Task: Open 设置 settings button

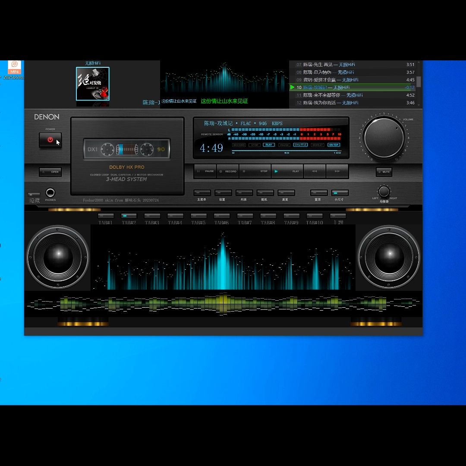Action: point(223,193)
